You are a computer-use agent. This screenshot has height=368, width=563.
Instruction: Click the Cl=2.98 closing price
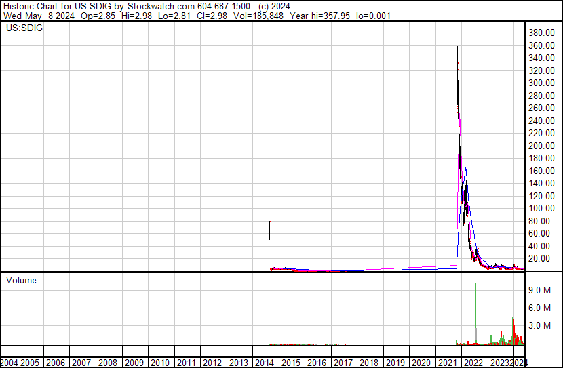click(212, 16)
